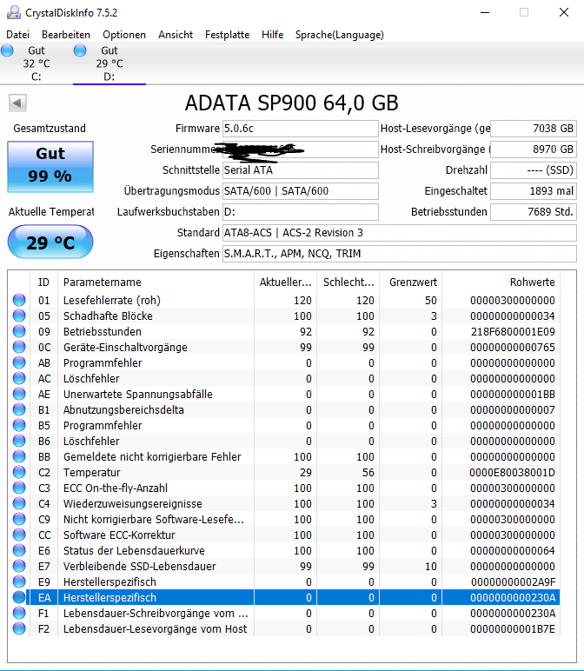This screenshot has width=584, height=671.
Task: Switch to the C: drive tab
Action: 36,63
